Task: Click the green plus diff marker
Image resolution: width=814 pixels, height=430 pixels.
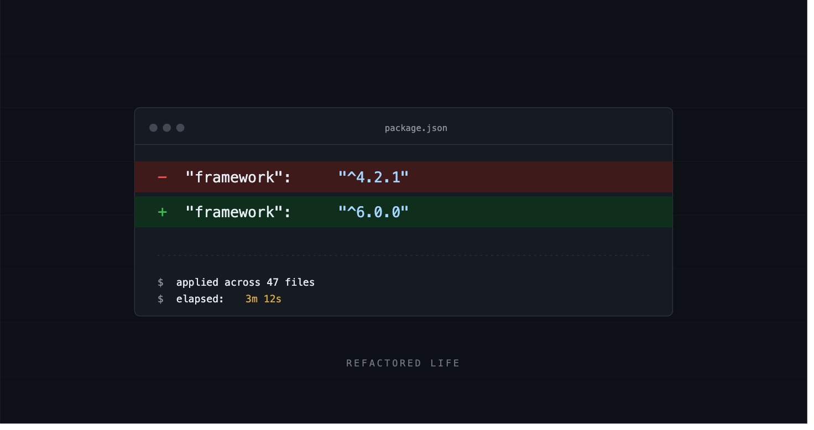Action: tap(162, 212)
